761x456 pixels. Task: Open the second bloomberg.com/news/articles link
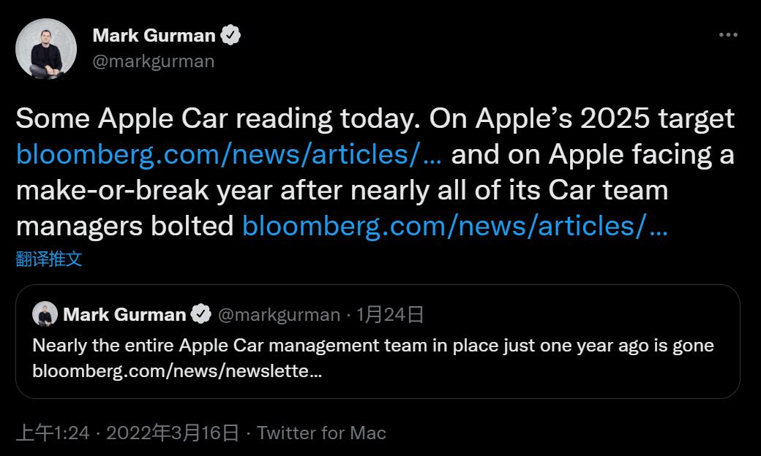click(454, 226)
